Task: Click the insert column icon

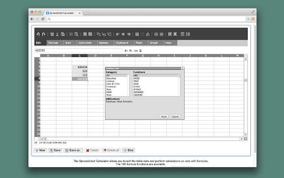Action: pos(175,34)
